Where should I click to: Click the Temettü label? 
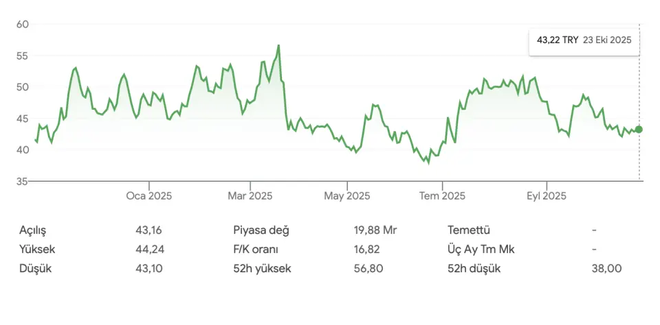(x=468, y=230)
